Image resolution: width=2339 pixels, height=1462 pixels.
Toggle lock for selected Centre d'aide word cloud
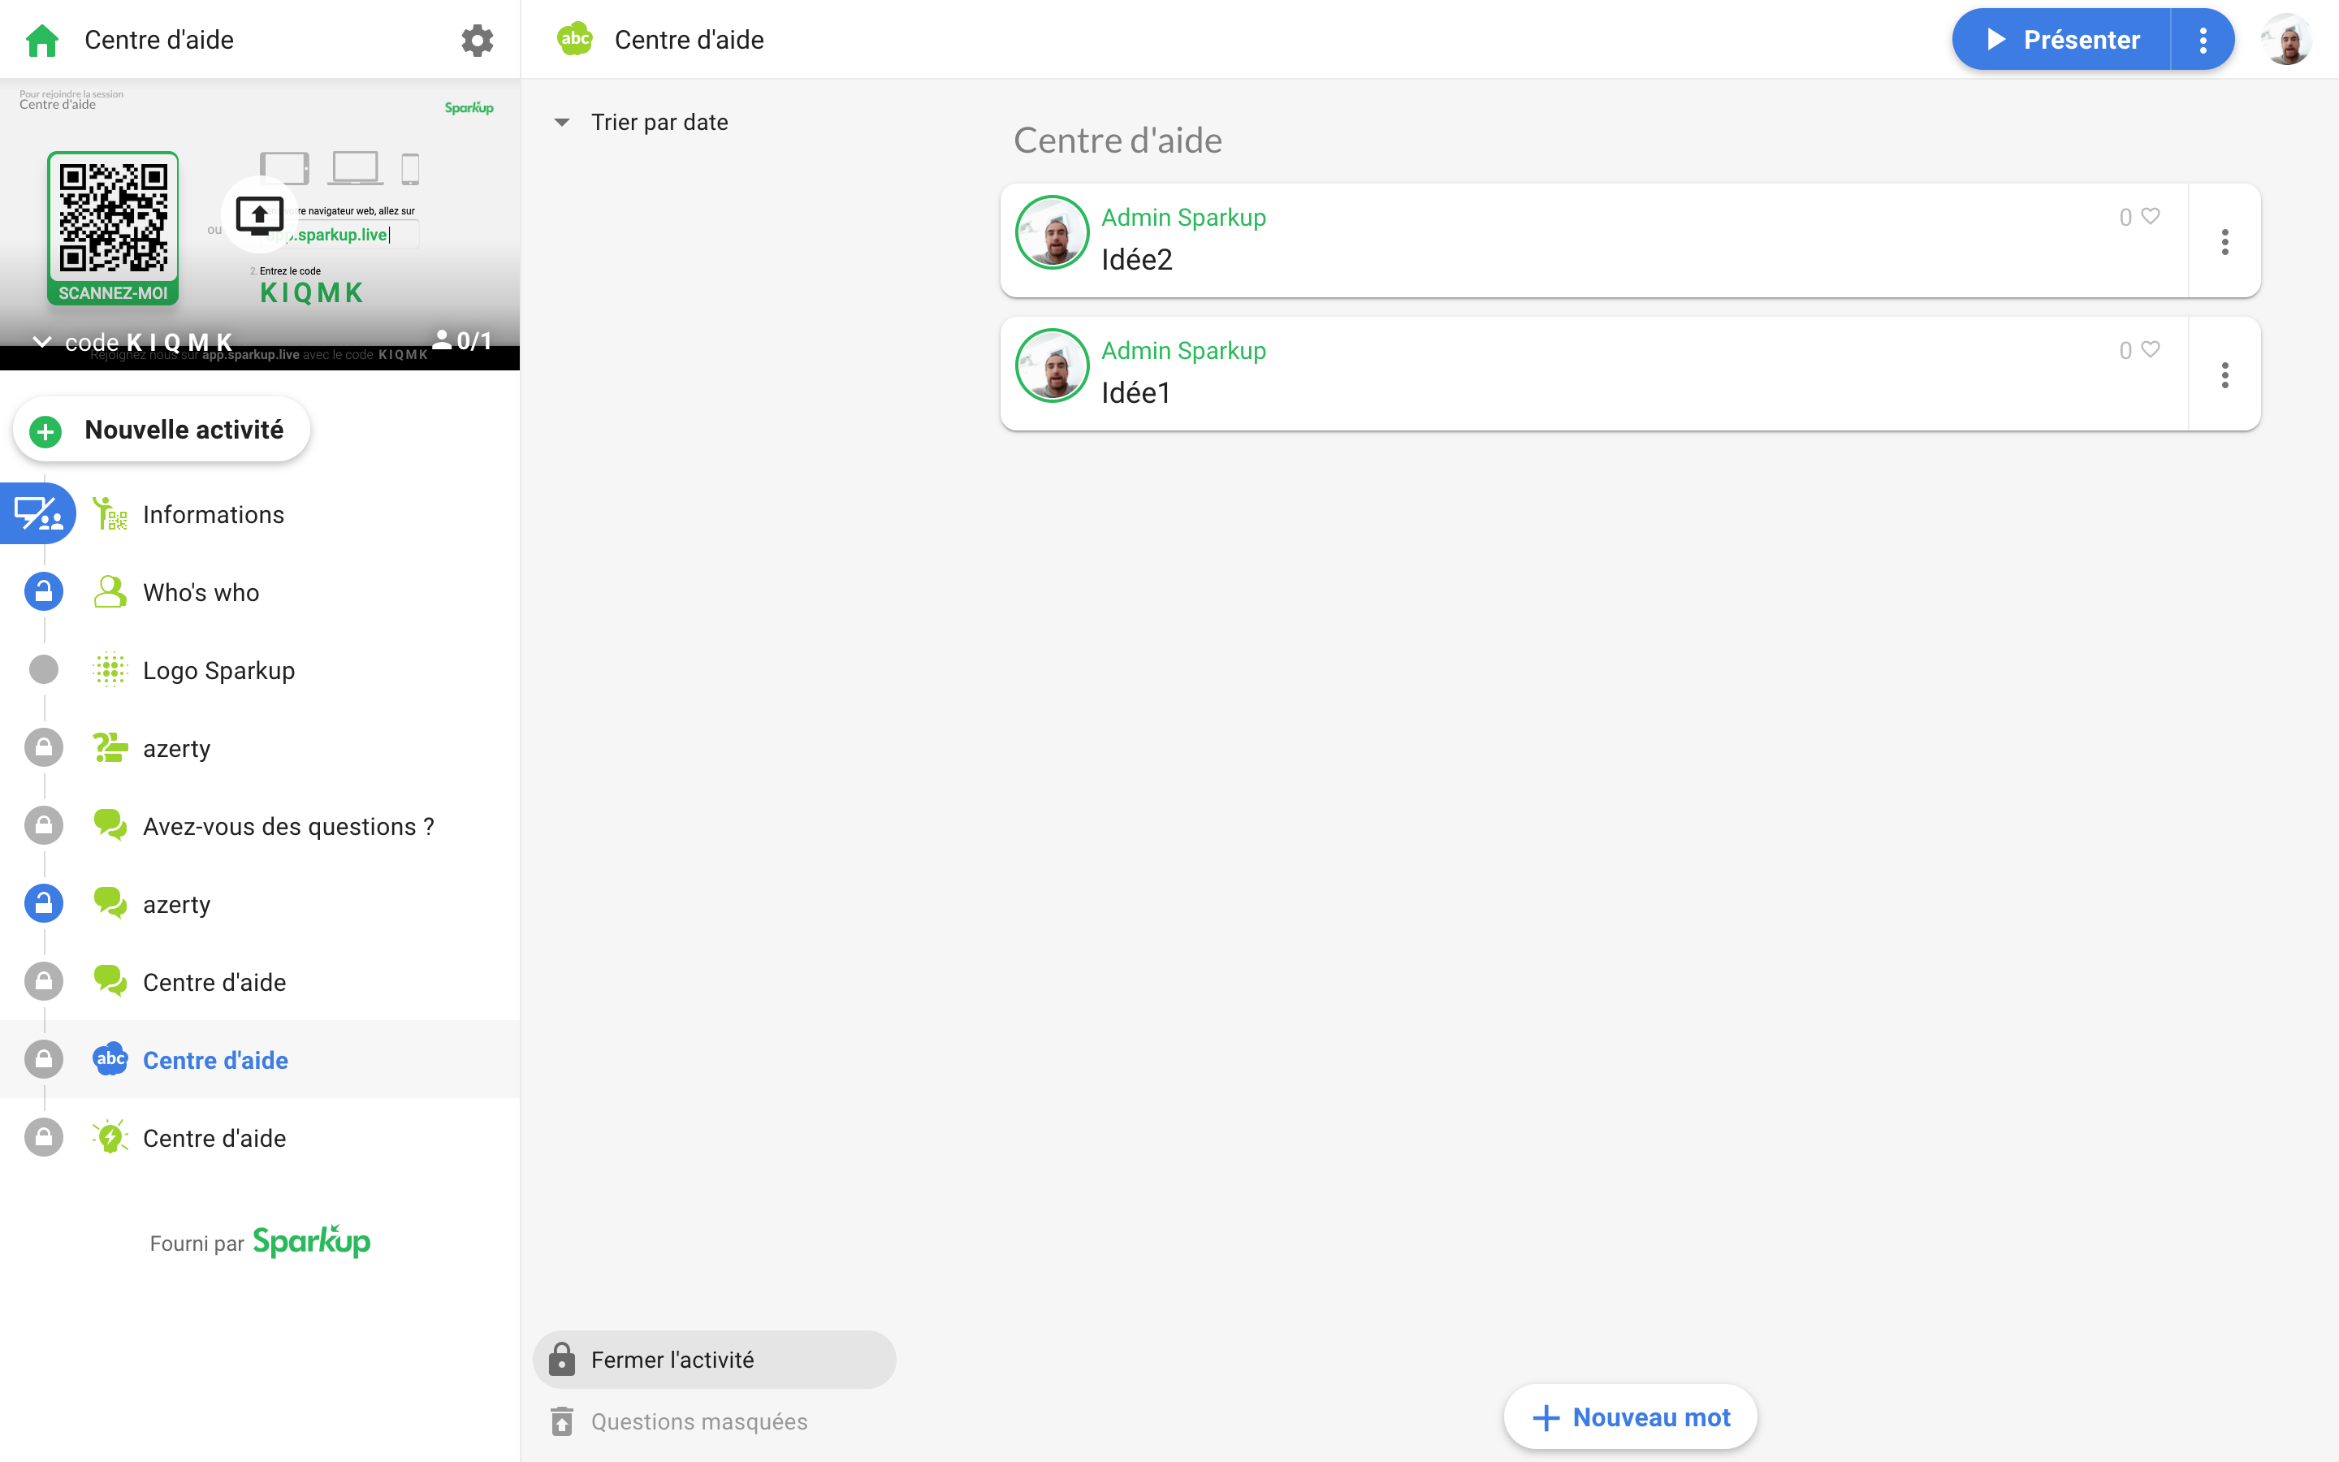click(x=44, y=1060)
